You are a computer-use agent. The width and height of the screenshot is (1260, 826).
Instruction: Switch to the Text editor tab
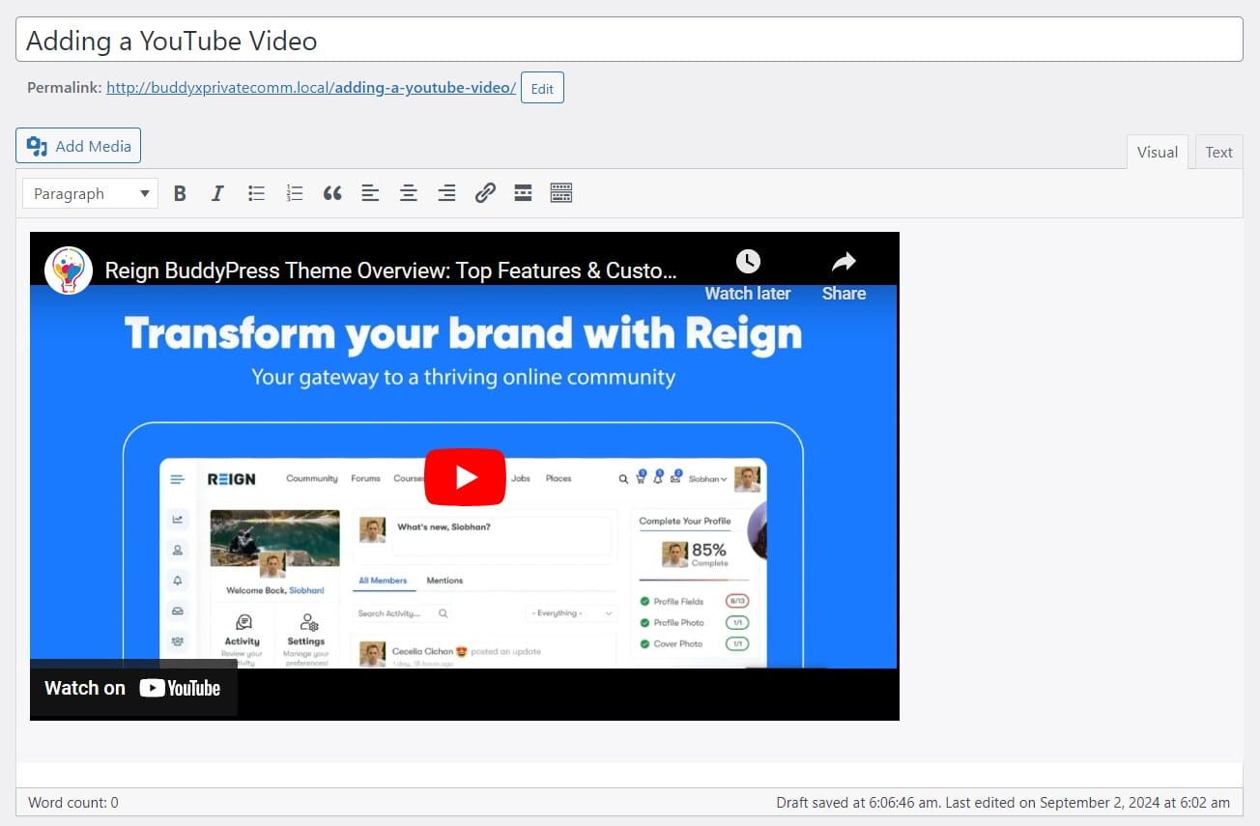[x=1218, y=152]
